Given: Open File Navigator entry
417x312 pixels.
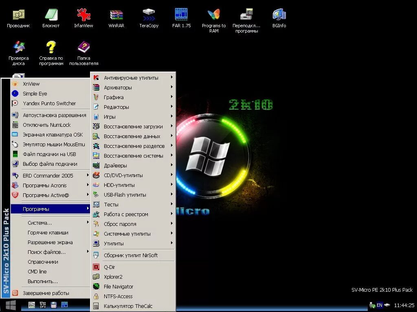Looking at the screenshot, I should point(133,287).
